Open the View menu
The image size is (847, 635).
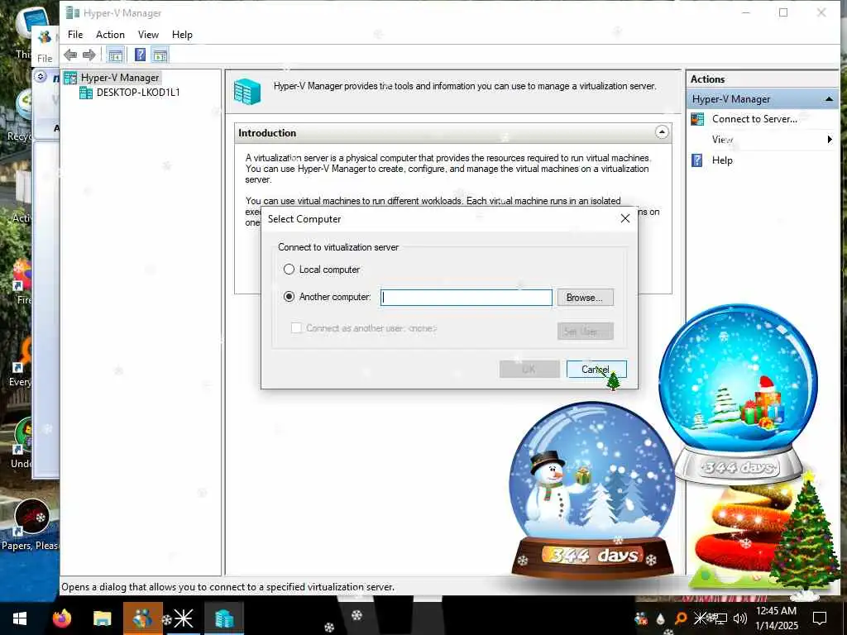coord(148,35)
